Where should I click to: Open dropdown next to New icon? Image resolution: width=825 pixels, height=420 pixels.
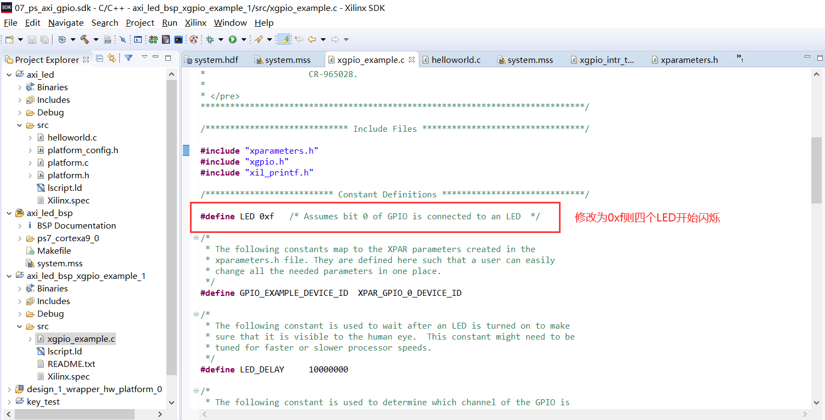click(20, 39)
